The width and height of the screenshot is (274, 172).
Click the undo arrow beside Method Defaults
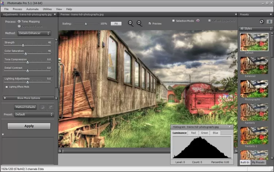[x=43, y=107]
